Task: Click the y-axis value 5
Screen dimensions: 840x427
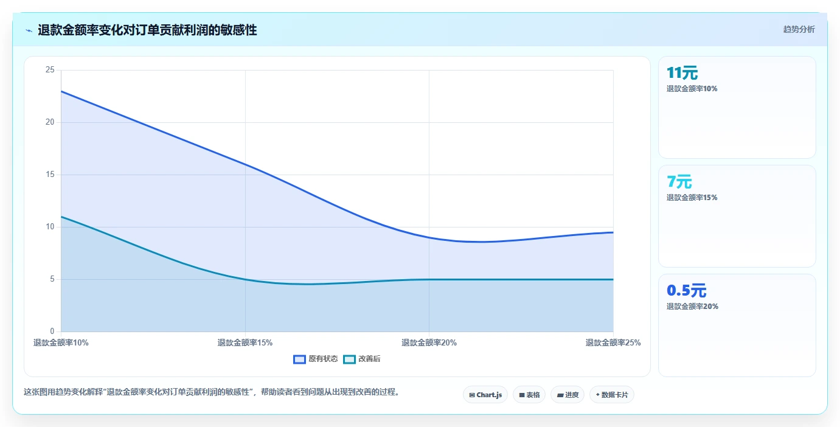Action: 52,279
